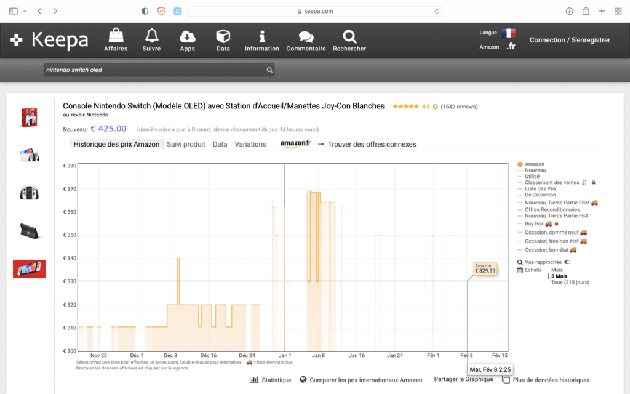Toggle Occasion, comme neuf legend entry
This screenshot has width=630, height=394.
(552, 232)
